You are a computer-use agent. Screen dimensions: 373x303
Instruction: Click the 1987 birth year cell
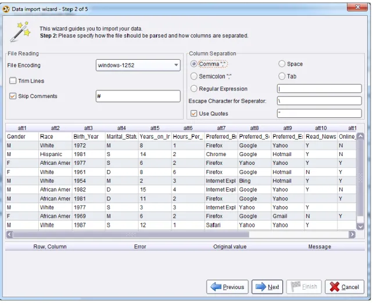[88, 225]
